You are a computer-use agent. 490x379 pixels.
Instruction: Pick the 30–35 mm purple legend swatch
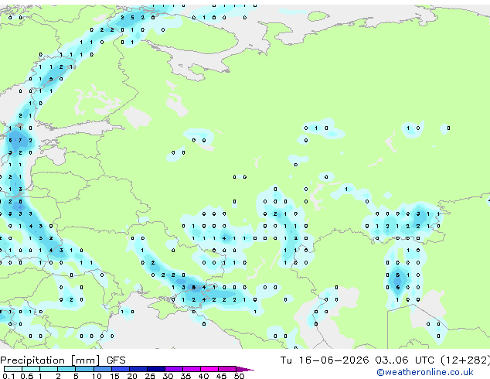(x=174, y=369)
